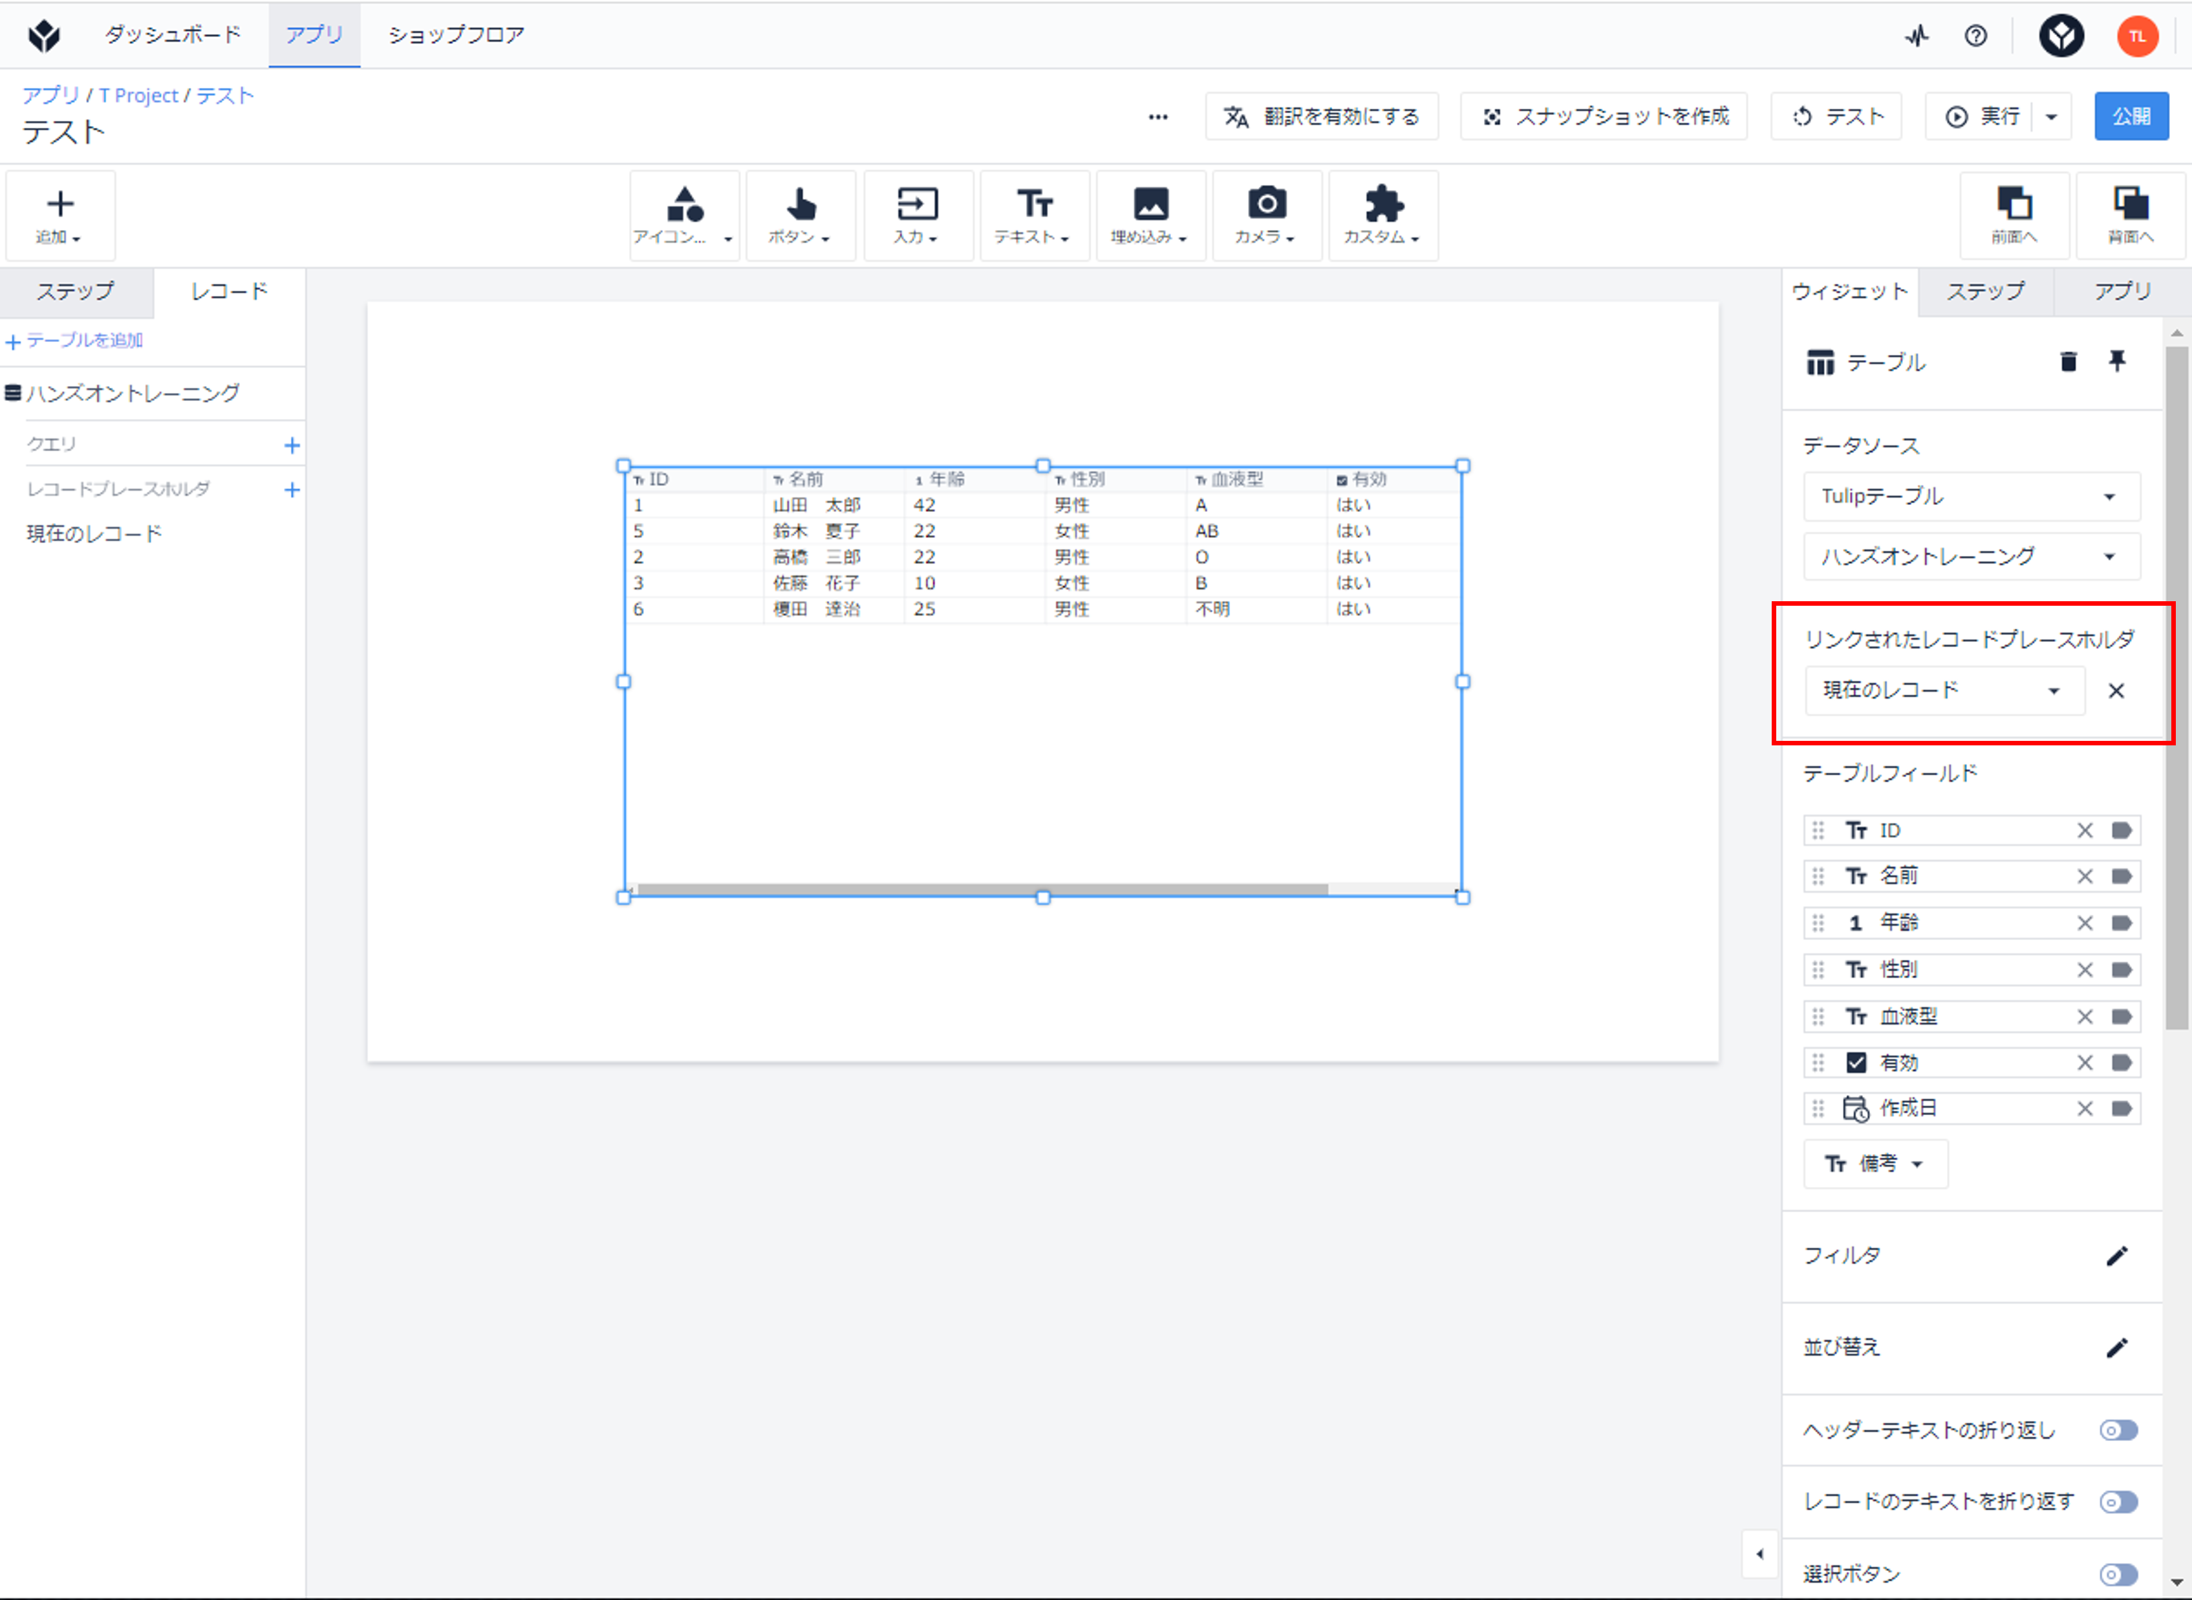Click the テーブルを追加 link
The image size is (2192, 1600).
click(74, 341)
